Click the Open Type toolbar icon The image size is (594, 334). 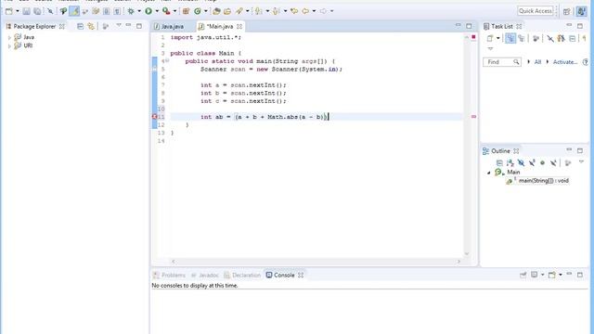216,11
